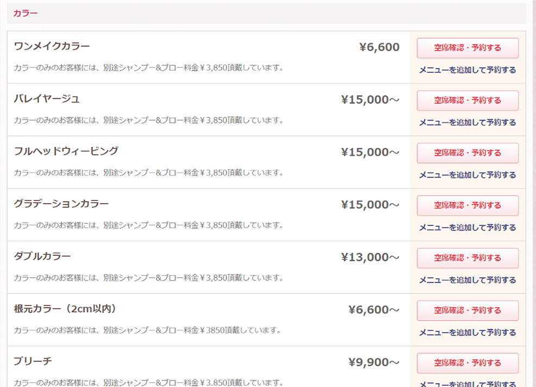Viewport: 536px width, 387px height.
Task: Reserve フルヘッドウィービング via 空席確認・予約する
Action: tap(468, 153)
